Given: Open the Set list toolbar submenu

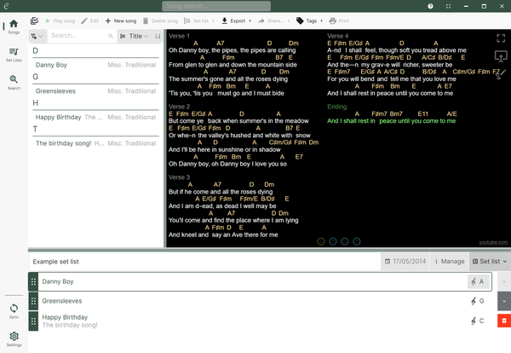Looking at the screenshot, I should point(198,20).
